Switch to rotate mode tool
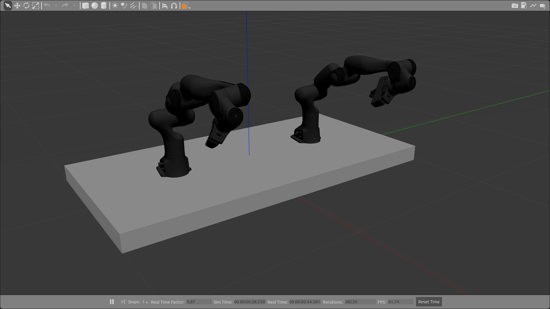The height and width of the screenshot is (309, 550). (x=26, y=5)
